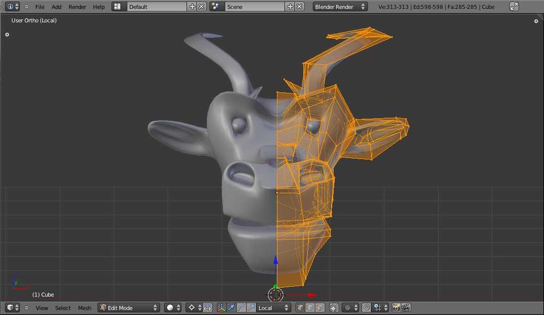This screenshot has height=315, width=544.
Task: Open the Help menu
Action: [98, 6]
